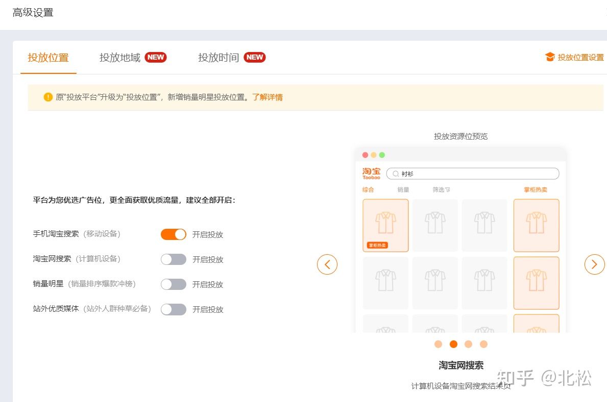
Task: Click the 销量明星 (销量排序爆款冲榜) label
Action: click(84, 284)
